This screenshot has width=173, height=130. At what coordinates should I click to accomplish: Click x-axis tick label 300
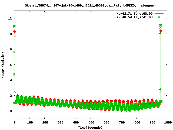coord(61,122)
